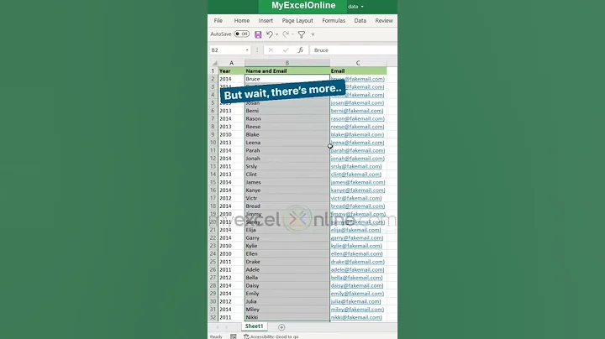This screenshot has width=605, height=339.
Task: Select row header 6
Action: [x=213, y=111]
